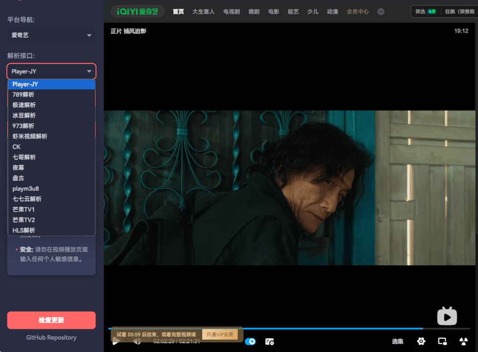Choose playm3u8 in the interface list
This screenshot has width=478, height=352.
click(25, 189)
